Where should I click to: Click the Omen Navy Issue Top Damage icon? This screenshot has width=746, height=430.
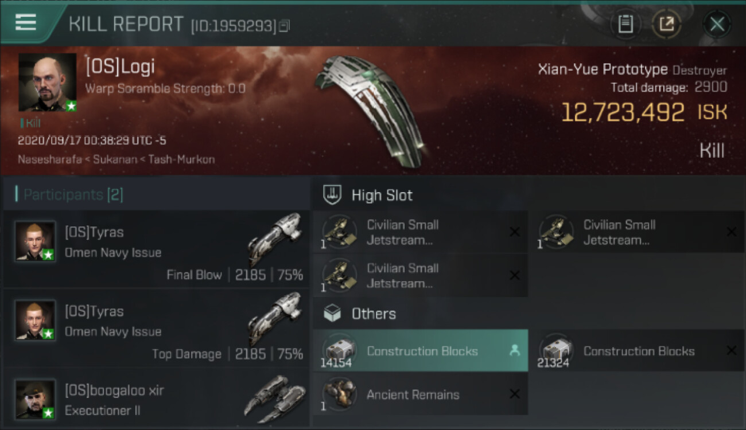(274, 318)
